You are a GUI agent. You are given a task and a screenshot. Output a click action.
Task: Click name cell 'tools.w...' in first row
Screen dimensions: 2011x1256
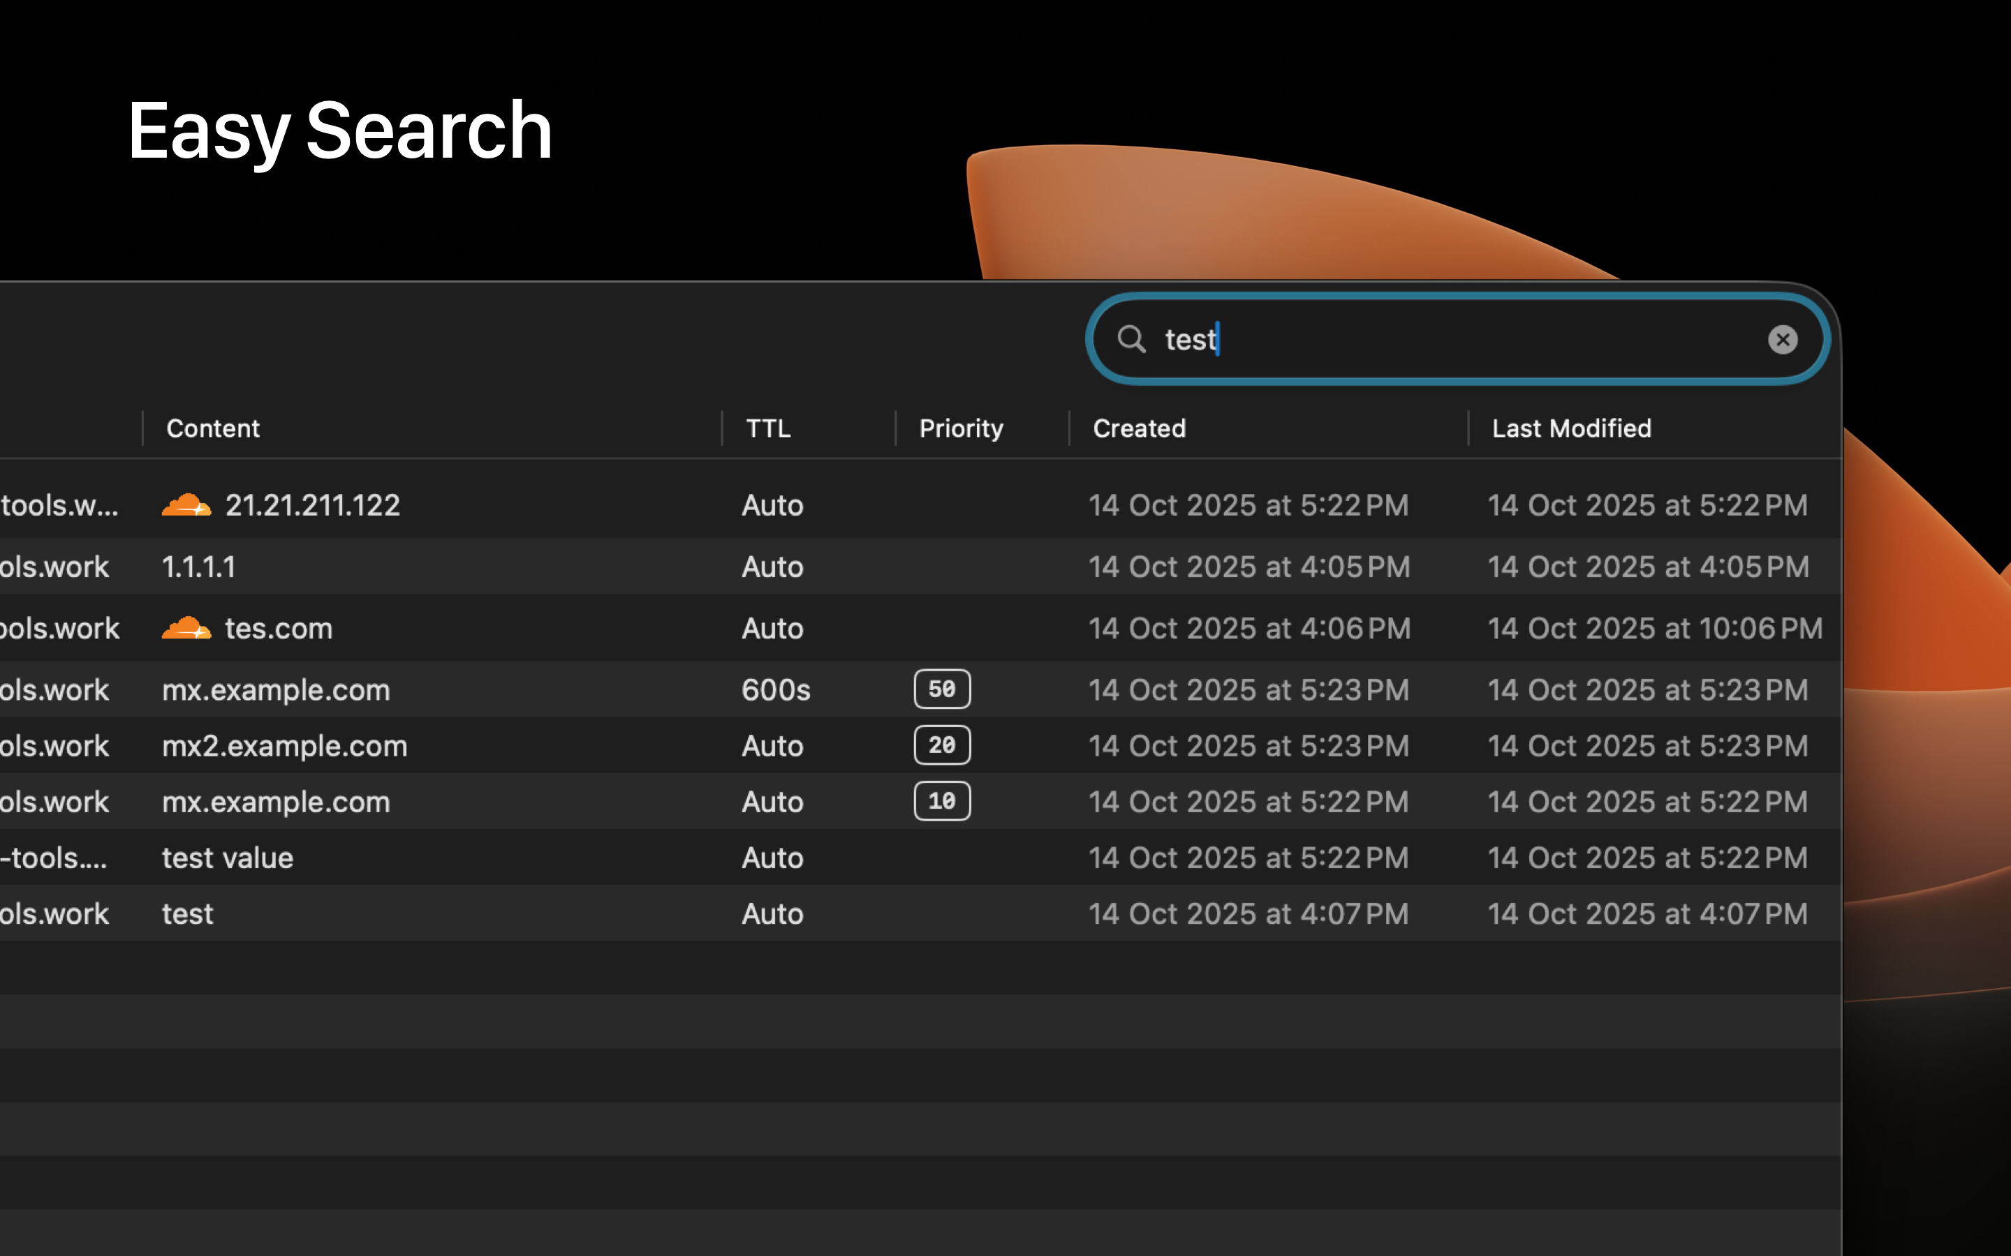click(60, 505)
